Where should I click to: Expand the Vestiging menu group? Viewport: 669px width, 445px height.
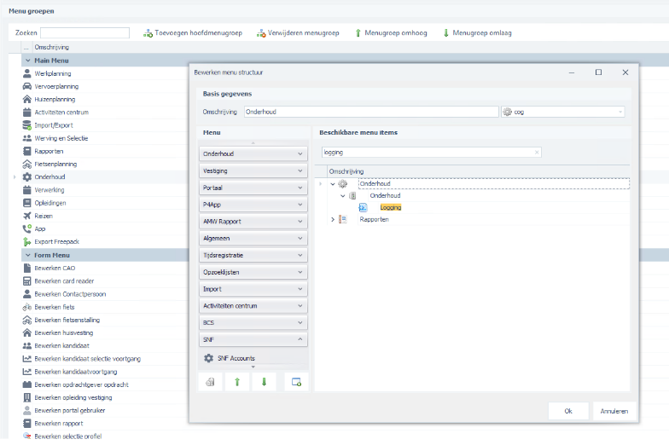click(x=300, y=170)
